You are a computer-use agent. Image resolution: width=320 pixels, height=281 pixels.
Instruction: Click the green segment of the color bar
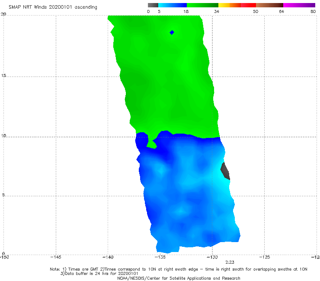pos(202,5)
